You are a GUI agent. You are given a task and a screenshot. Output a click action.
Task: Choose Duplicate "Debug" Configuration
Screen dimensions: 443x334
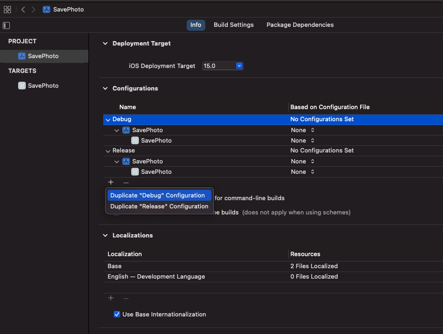click(159, 195)
